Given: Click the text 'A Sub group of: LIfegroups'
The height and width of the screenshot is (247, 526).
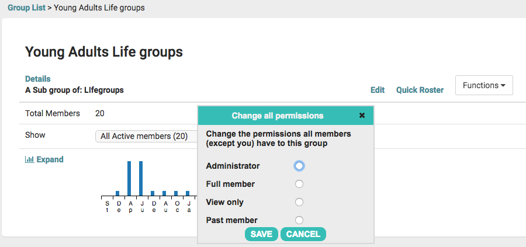Looking at the screenshot, I should click(74, 90).
